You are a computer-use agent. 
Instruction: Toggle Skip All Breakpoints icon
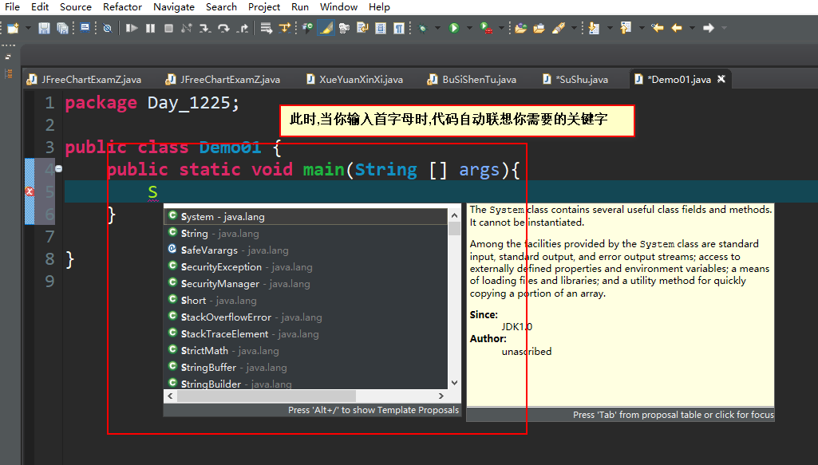coord(108,28)
